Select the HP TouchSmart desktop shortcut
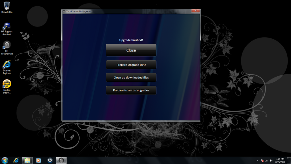Image resolution: width=291 pixels, height=164 pixels. tap(7, 48)
